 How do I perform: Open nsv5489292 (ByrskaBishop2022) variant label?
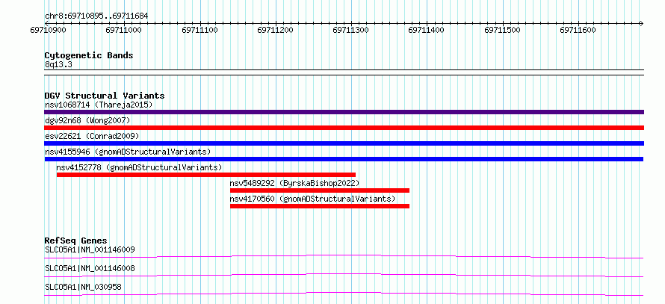point(294,183)
